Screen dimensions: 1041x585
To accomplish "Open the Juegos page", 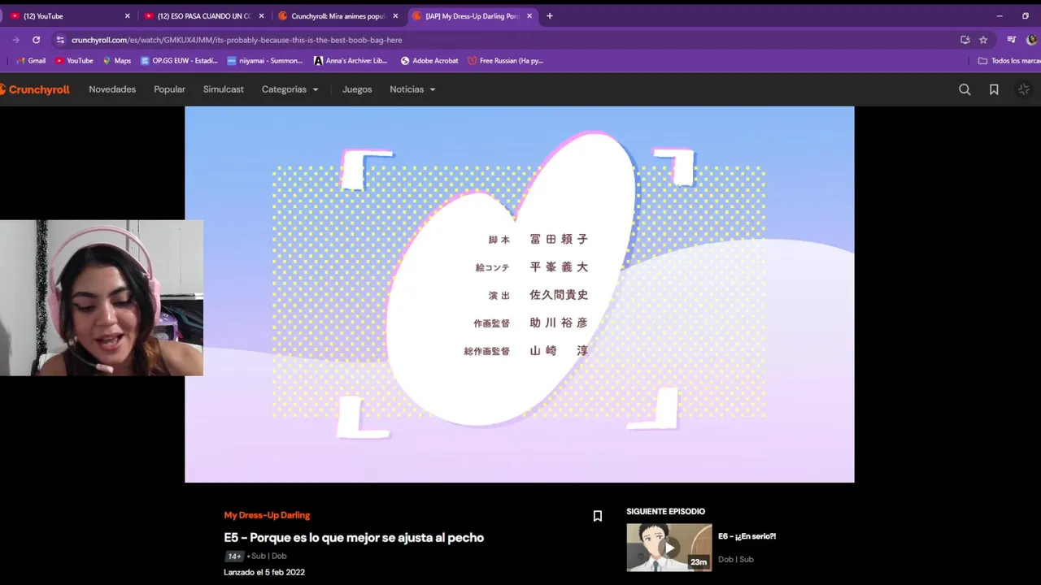I will tap(357, 89).
